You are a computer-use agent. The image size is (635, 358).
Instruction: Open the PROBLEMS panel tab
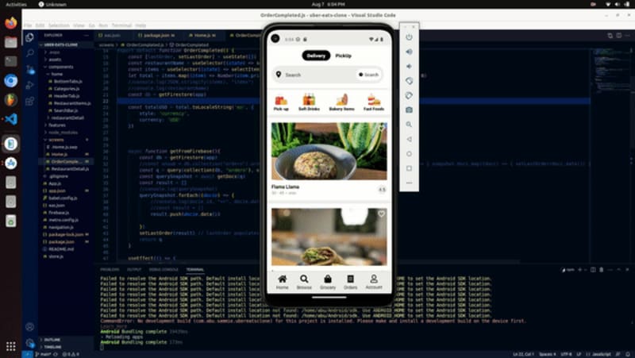[110, 269]
